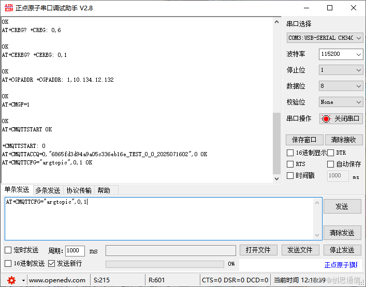Image resolution: width=366 pixels, height=287 pixels.
Task: Click the AT+CEREG? response line
Action: pos(34,55)
